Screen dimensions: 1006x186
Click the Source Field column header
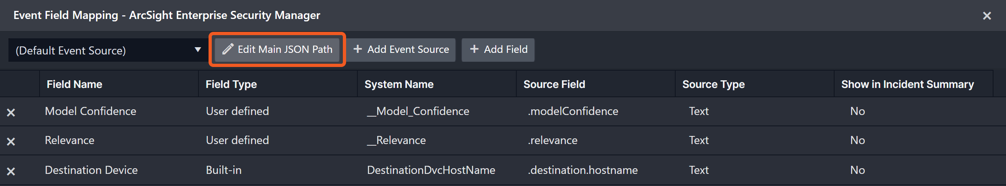coord(554,84)
